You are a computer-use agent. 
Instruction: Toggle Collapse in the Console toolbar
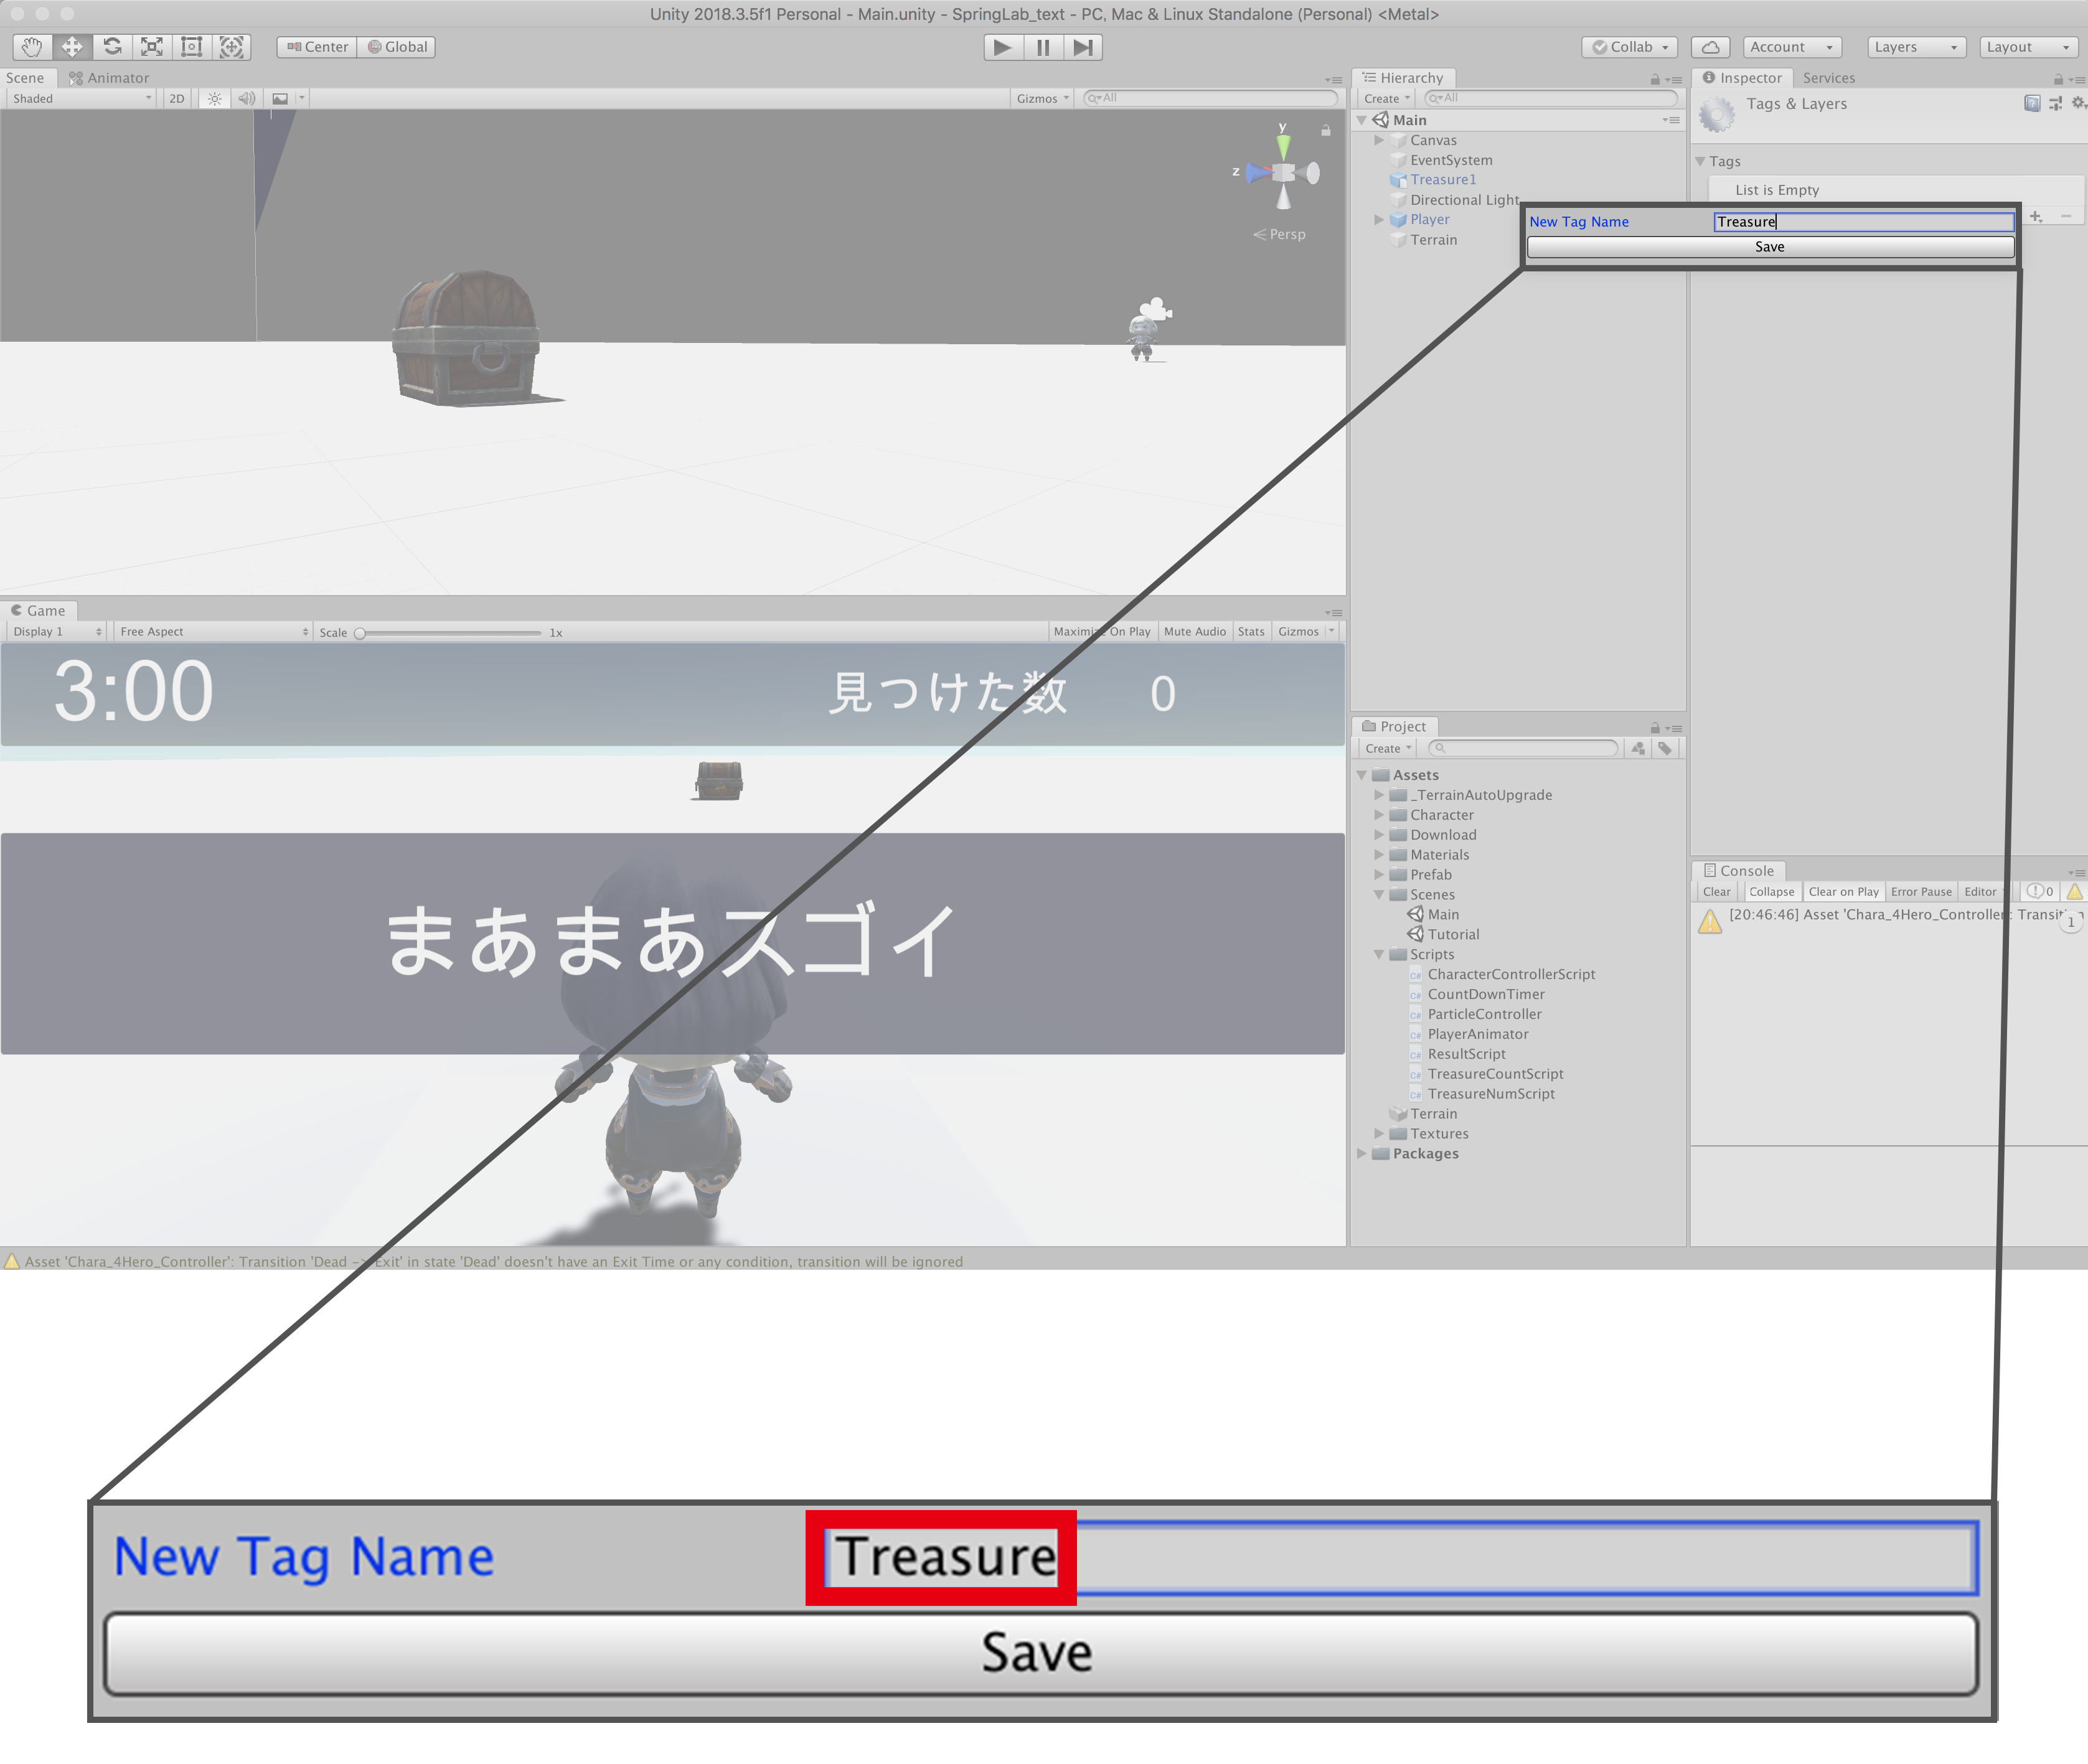1771,891
